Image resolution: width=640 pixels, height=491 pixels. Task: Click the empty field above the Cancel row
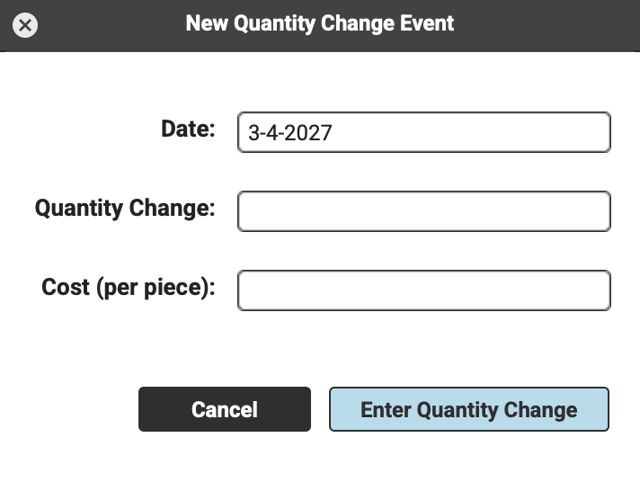[x=423, y=290]
